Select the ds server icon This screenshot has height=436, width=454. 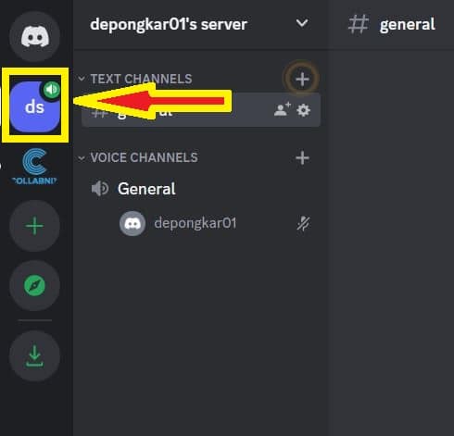click(x=34, y=106)
